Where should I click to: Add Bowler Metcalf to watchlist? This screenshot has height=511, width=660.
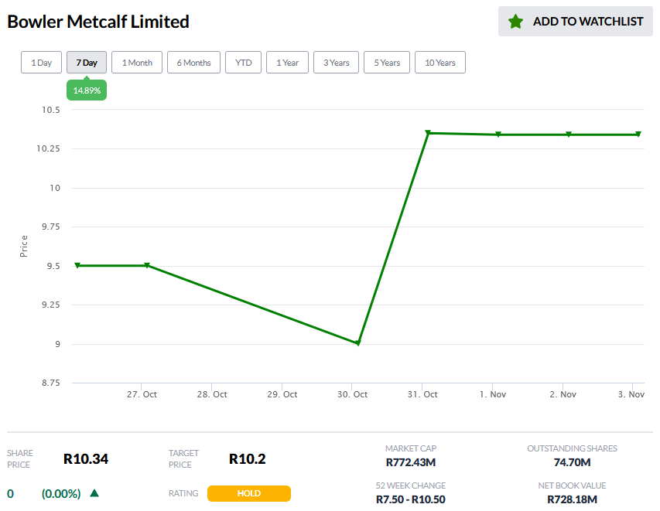point(576,21)
